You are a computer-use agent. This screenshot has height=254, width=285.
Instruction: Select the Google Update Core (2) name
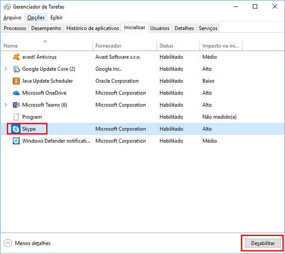pos(49,69)
